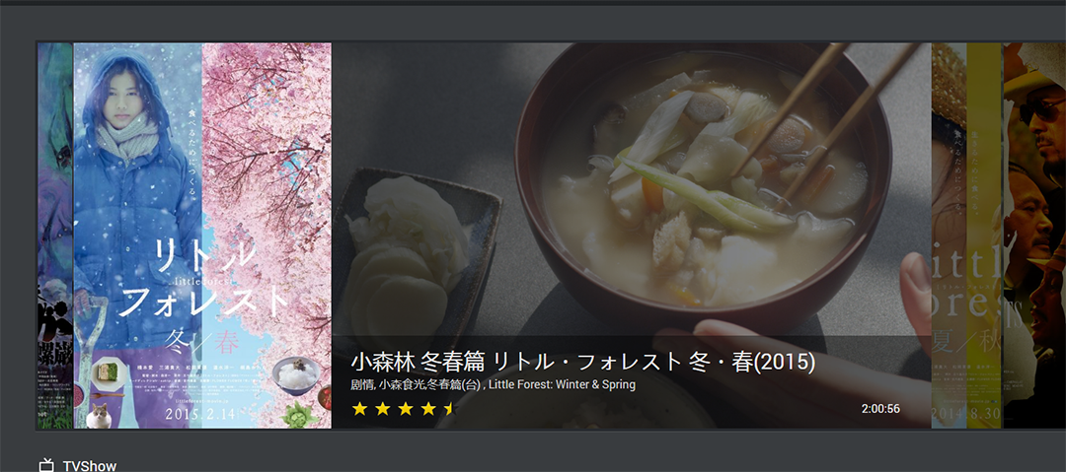Click the 2:00:56 duration label

point(880,409)
